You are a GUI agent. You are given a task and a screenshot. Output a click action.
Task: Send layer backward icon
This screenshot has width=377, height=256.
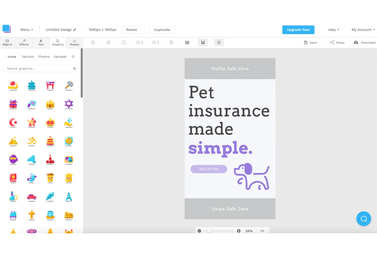click(x=140, y=43)
